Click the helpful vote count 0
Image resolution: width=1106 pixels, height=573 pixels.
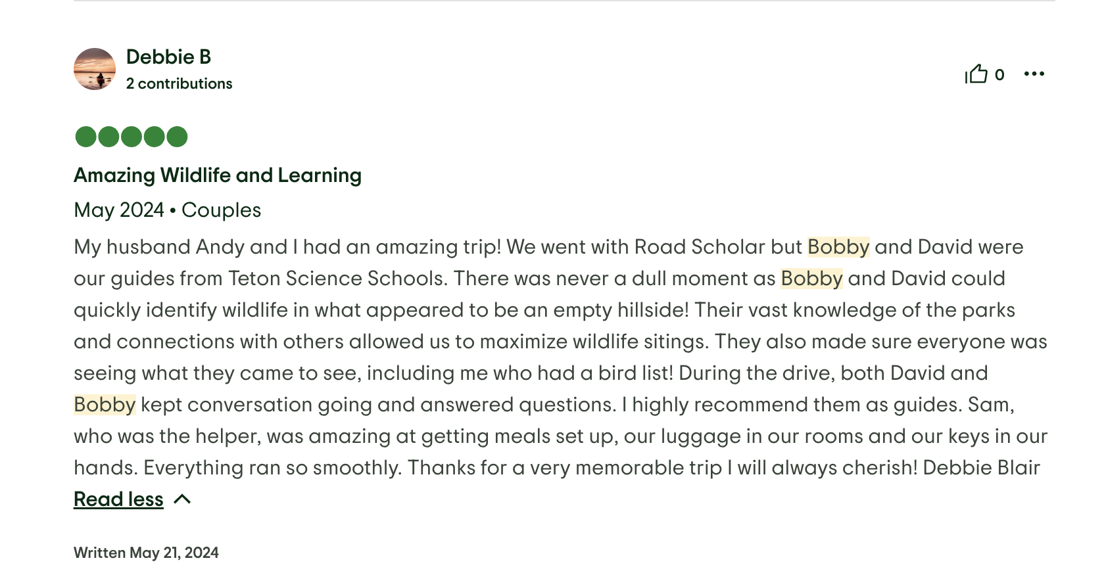pos(999,75)
